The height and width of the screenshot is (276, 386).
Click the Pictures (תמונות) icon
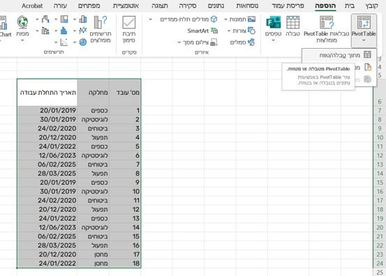(251, 20)
